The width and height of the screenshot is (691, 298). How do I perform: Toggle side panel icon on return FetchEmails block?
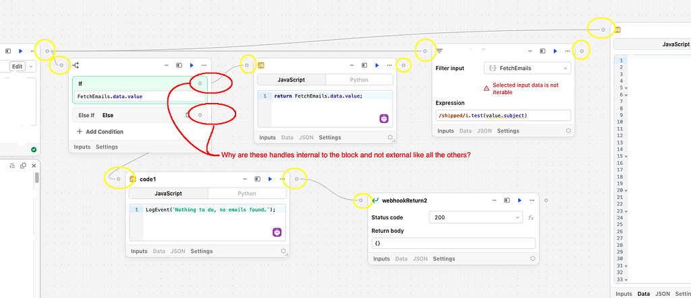click(364, 65)
